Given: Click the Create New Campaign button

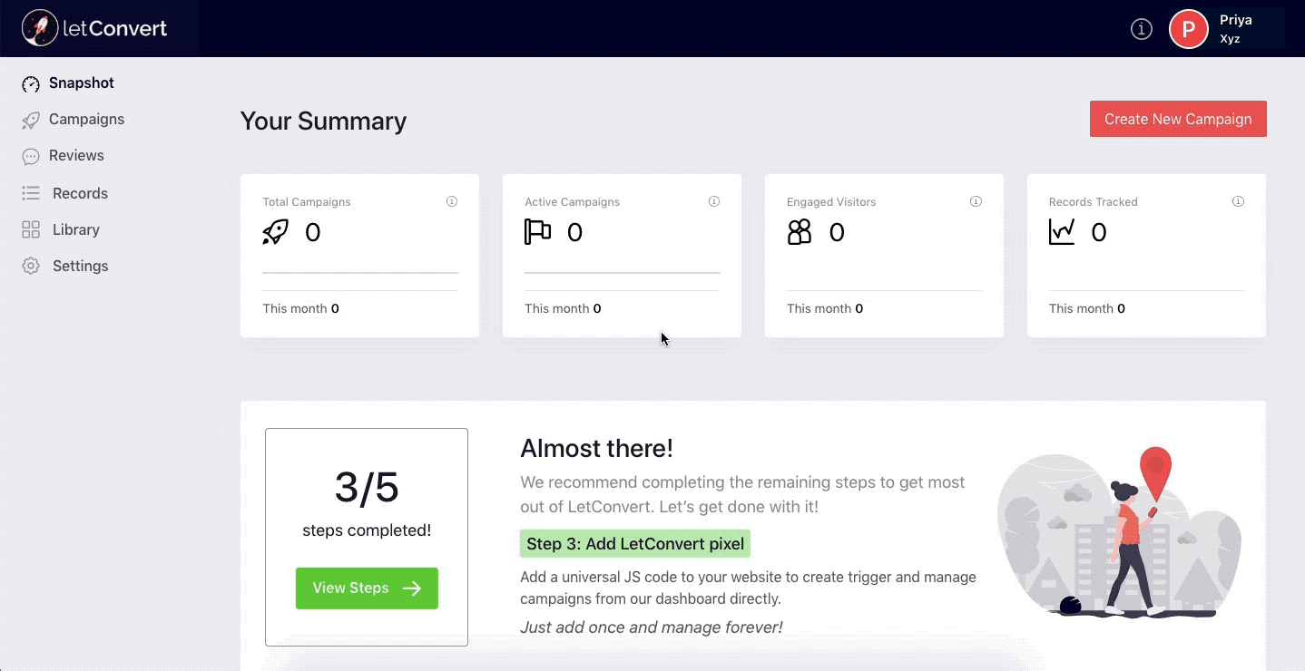Looking at the screenshot, I should coord(1177,119).
